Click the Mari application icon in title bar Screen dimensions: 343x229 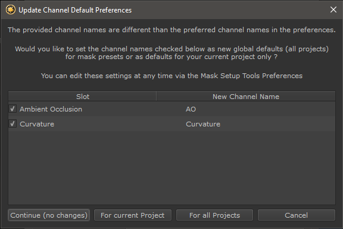[11, 10]
